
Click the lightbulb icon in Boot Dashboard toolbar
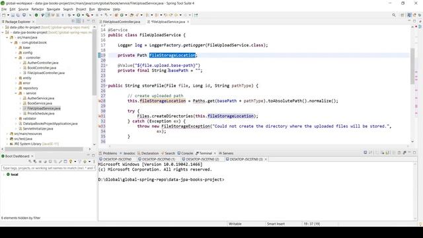tap(71, 161)
